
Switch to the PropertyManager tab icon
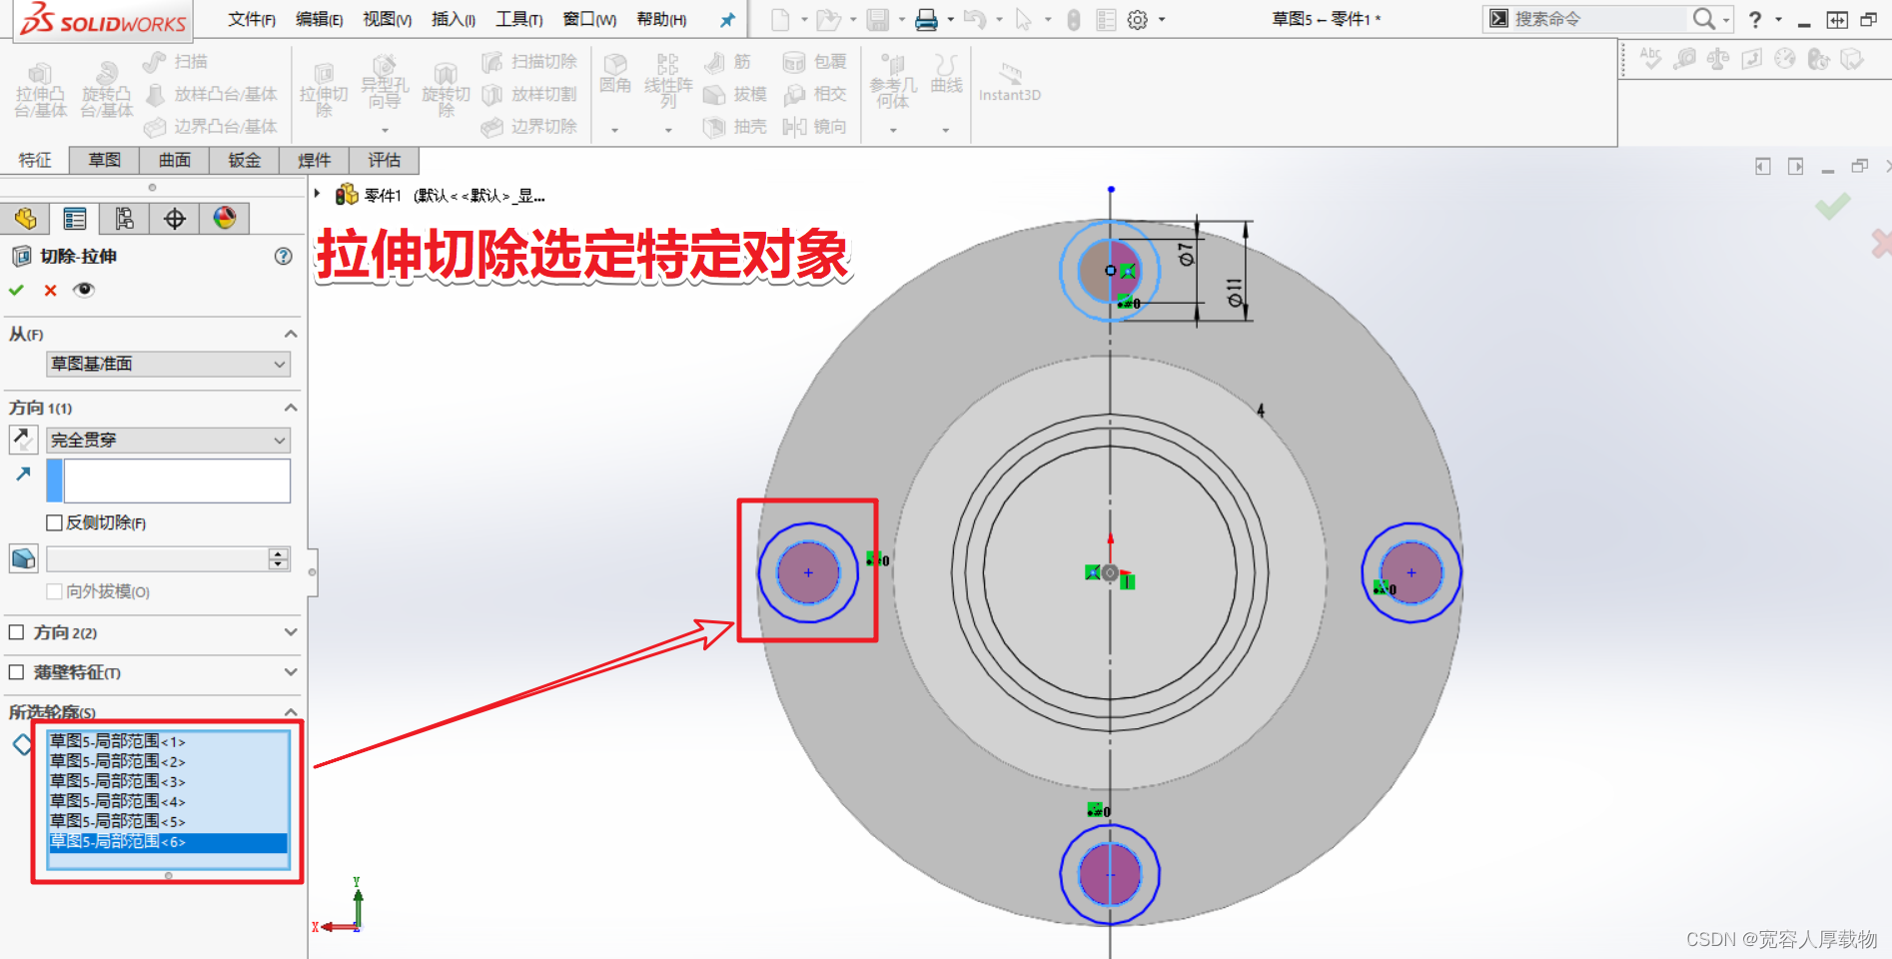pos(75,218)
